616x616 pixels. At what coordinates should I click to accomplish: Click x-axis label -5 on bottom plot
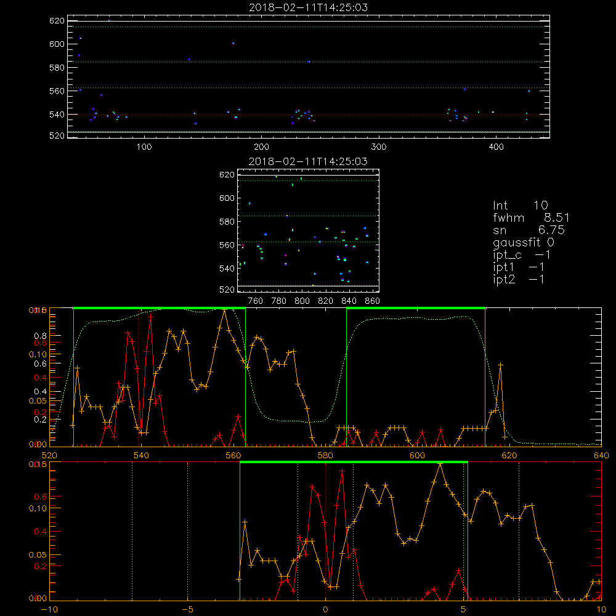(188, 609)
